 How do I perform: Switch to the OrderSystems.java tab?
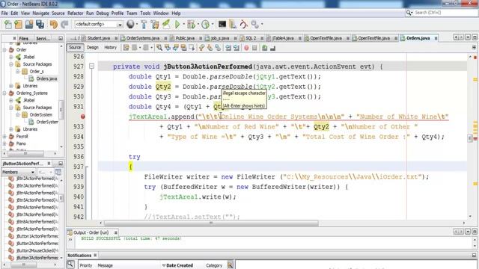(x=143, y=38)
